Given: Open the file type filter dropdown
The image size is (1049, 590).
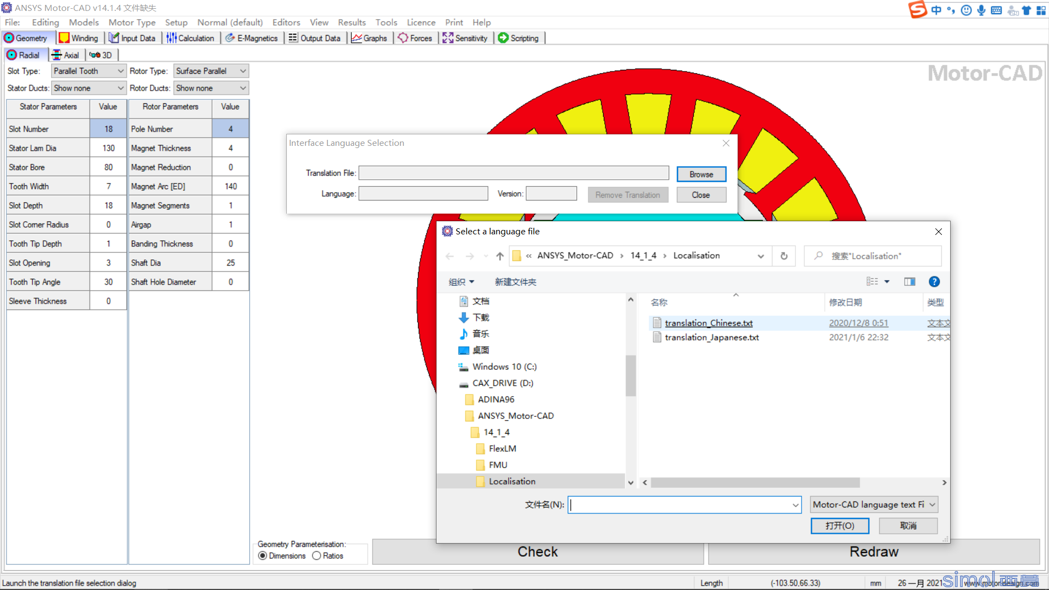Looking at the screenshot, I should (x=874, y=505).
